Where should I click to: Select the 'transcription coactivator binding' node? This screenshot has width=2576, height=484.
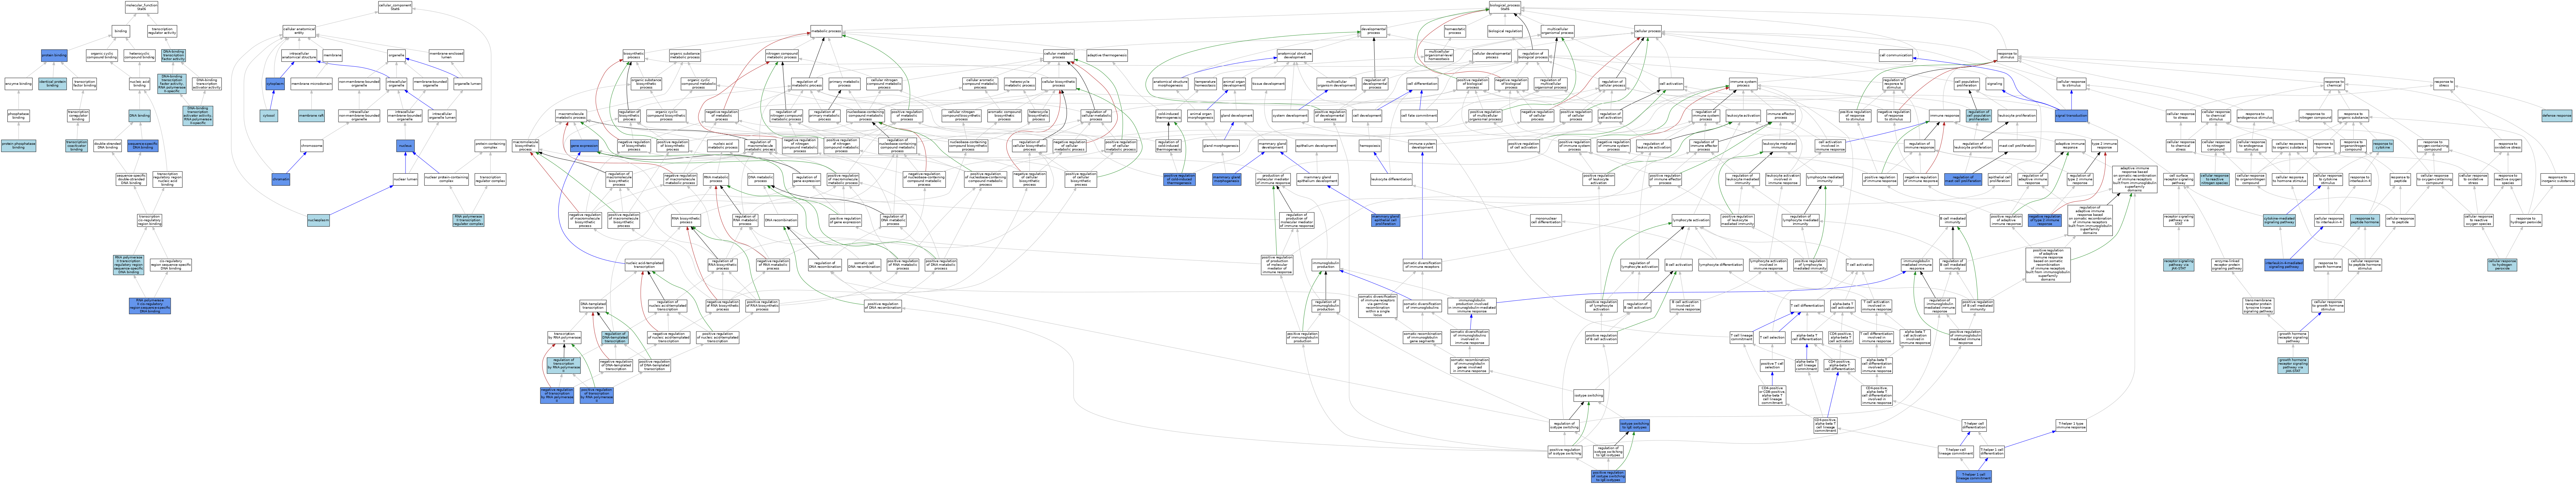point(77,146)
